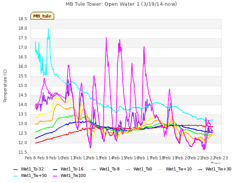Select the purple Wat1_Tw+30 legend swatch
The height and width of the screenshot is (183, 244).
coord(200,169)
